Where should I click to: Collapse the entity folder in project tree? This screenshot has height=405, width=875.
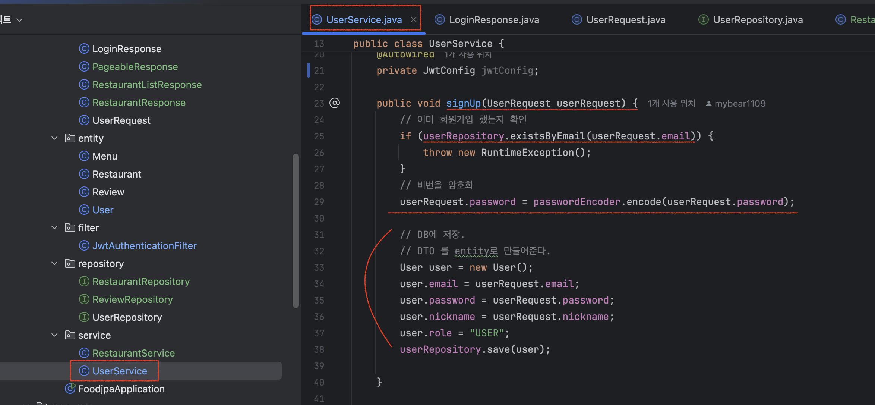coord(54,138)
